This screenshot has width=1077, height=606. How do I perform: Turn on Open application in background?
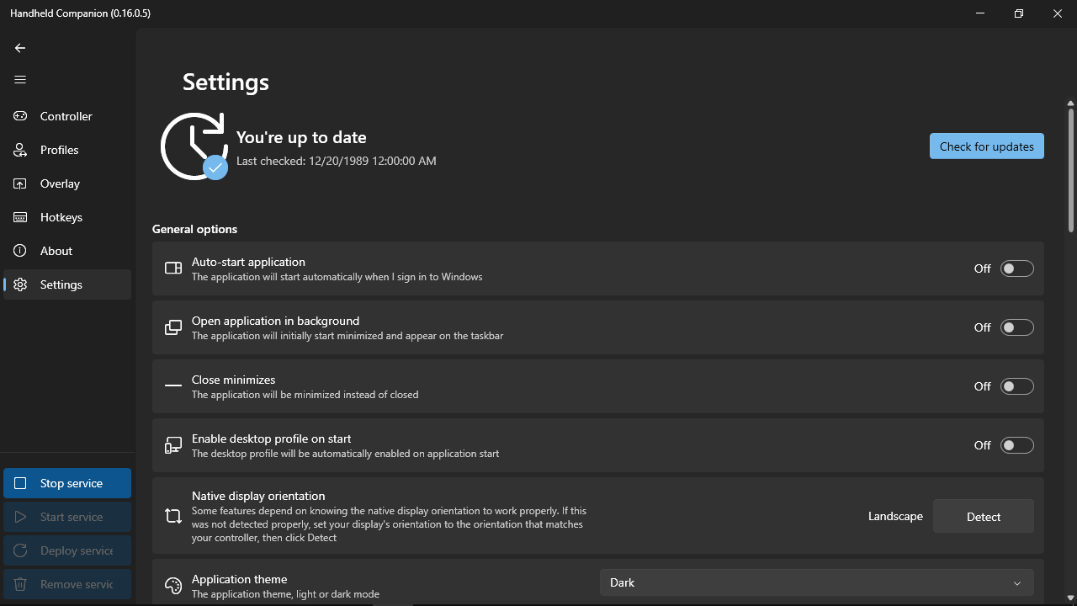pos(1016,327)
